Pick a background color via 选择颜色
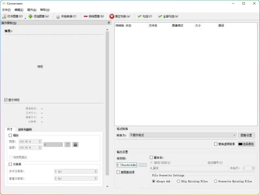Screen dimensions: 260x195 pos(245,143)
